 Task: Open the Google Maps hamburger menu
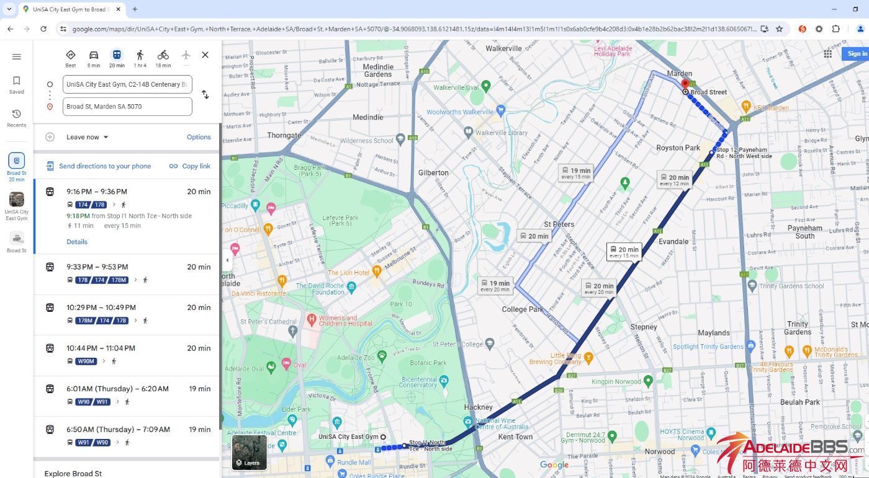tap(17, 56)
